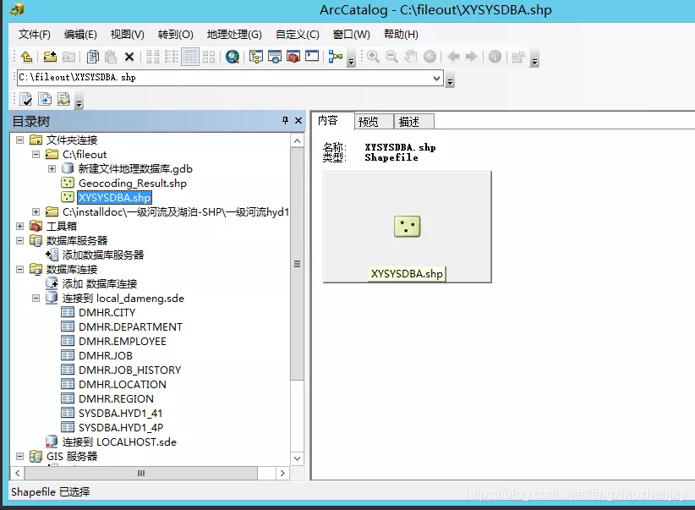Switch to Large Icons view
Viewport: 695px width, 510px height.
153,57
